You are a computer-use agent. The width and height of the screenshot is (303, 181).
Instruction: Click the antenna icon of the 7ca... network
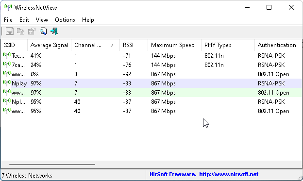[7, 65]
